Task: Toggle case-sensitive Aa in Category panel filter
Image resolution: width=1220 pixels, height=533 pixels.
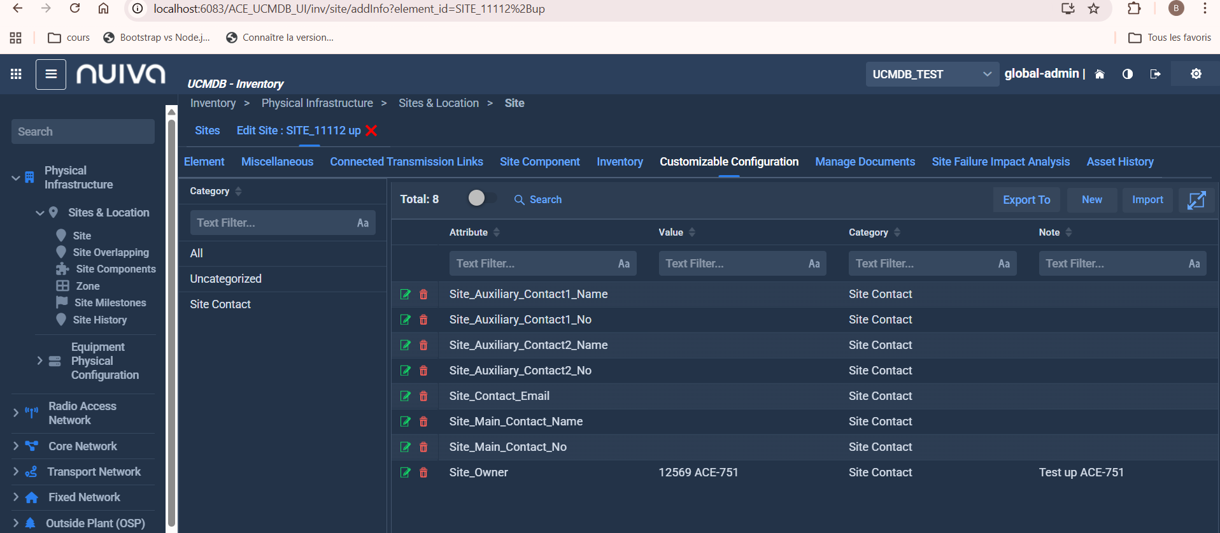Action: [362, 223]
